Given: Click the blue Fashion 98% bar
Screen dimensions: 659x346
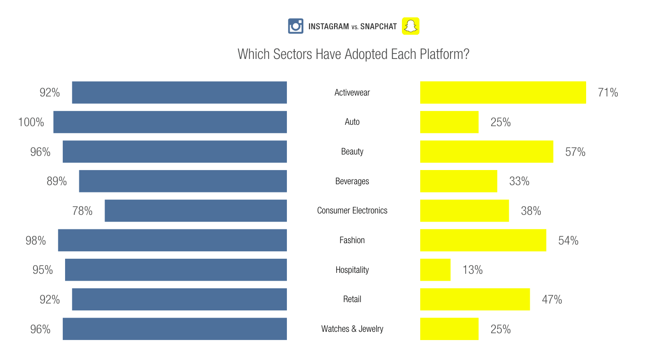Looking at the screenshot, I should tap(172, 240).
